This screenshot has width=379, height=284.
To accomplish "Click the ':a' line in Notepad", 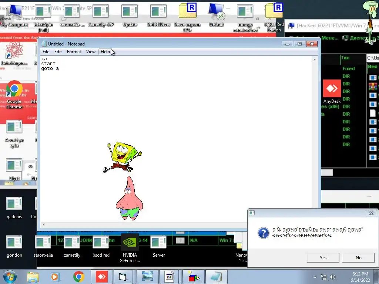I will pyautogui.click(x=44, y=59).
